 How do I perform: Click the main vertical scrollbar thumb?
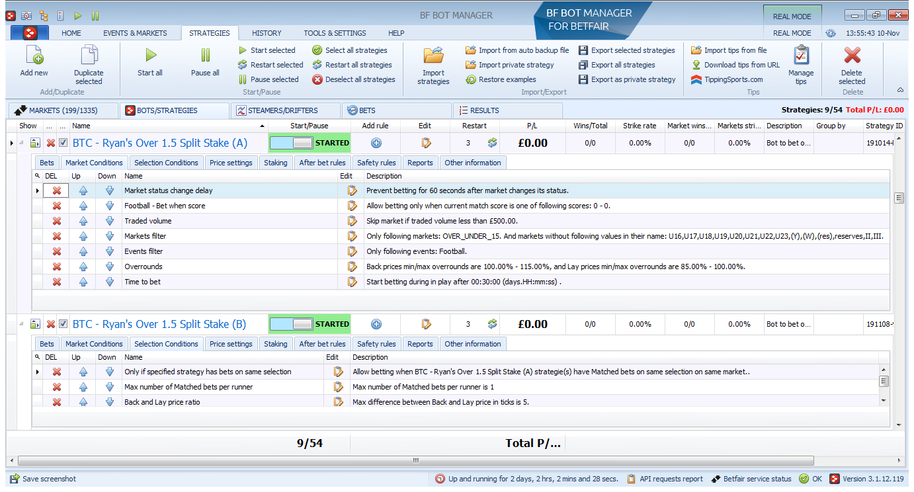(899, 198)
